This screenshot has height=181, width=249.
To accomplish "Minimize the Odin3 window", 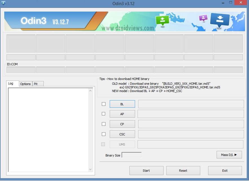I will 223,3.
